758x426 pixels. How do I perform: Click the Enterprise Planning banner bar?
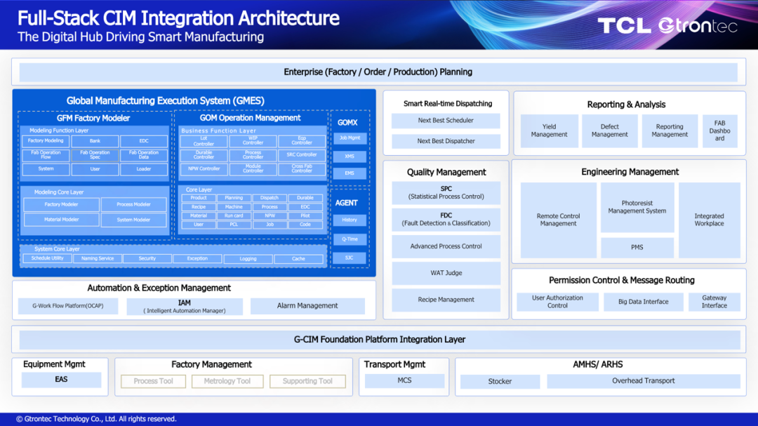pyautogui.click(x=378, y=72)
